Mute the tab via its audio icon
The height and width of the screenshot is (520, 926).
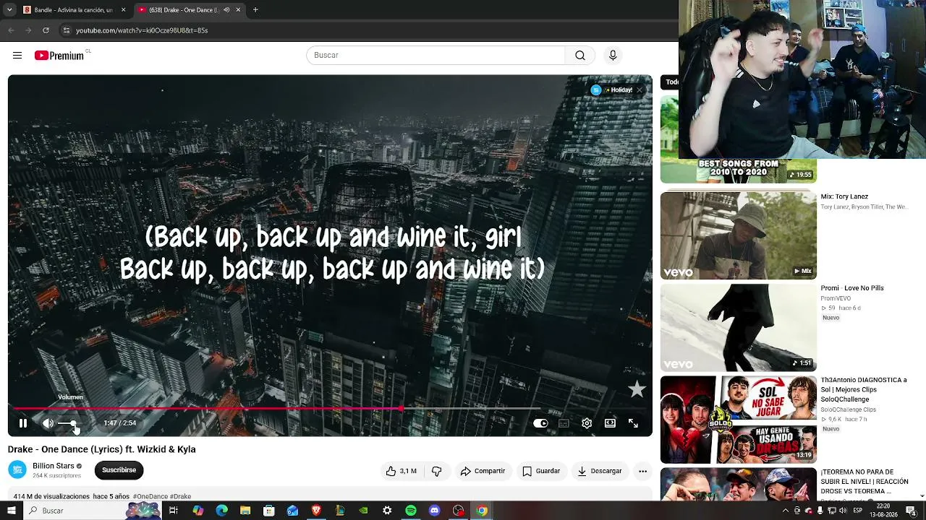pos(226,10)
